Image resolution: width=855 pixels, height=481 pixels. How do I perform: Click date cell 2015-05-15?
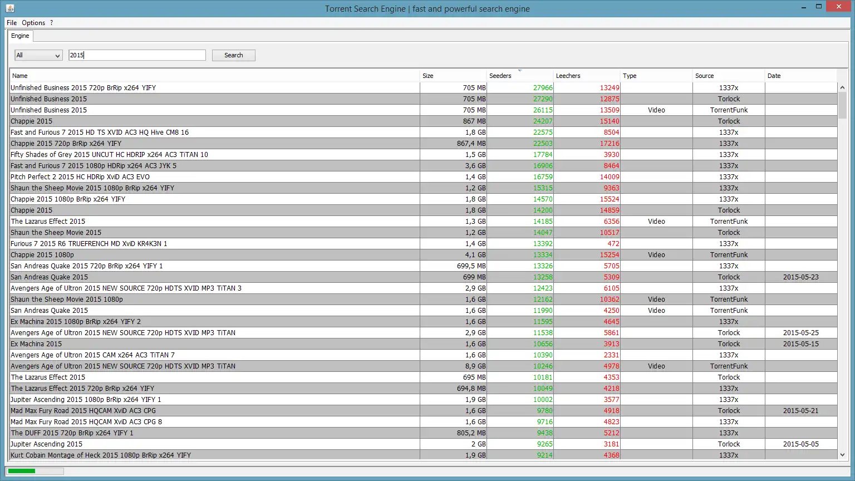(801, 343)
